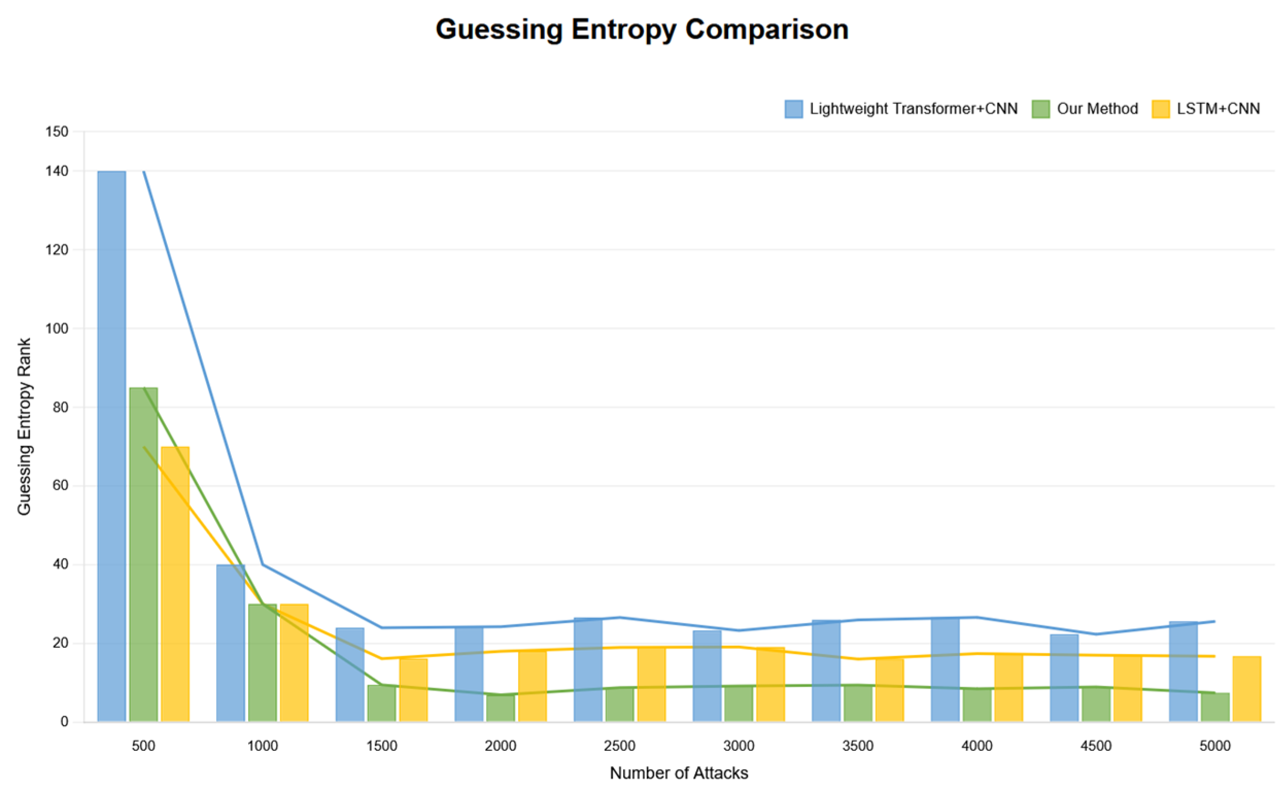Select the yellow bar at 2000 attacks

click(x=533, y=686)
